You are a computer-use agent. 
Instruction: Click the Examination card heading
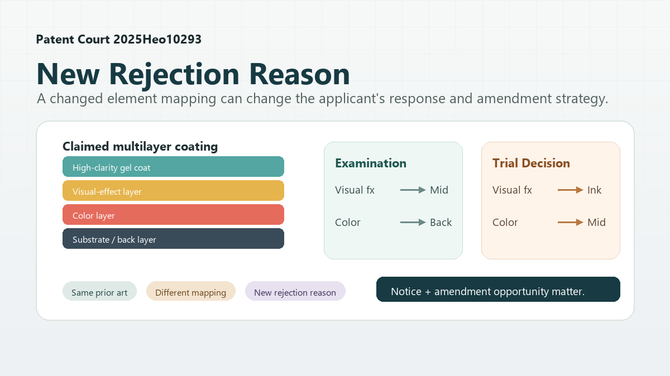[x=371, y=163]
